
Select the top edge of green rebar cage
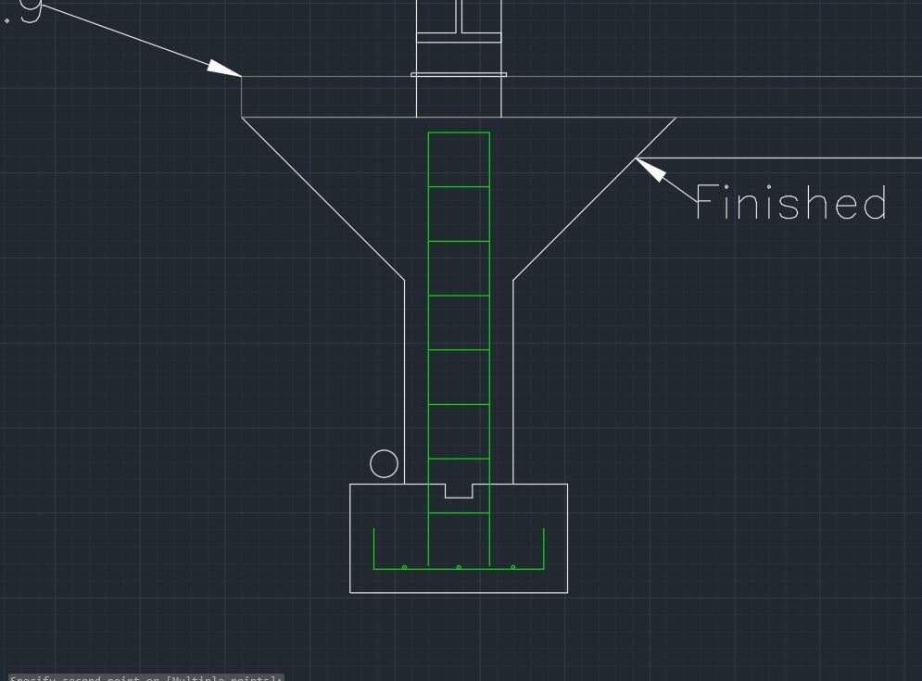(x=459, y=132)
